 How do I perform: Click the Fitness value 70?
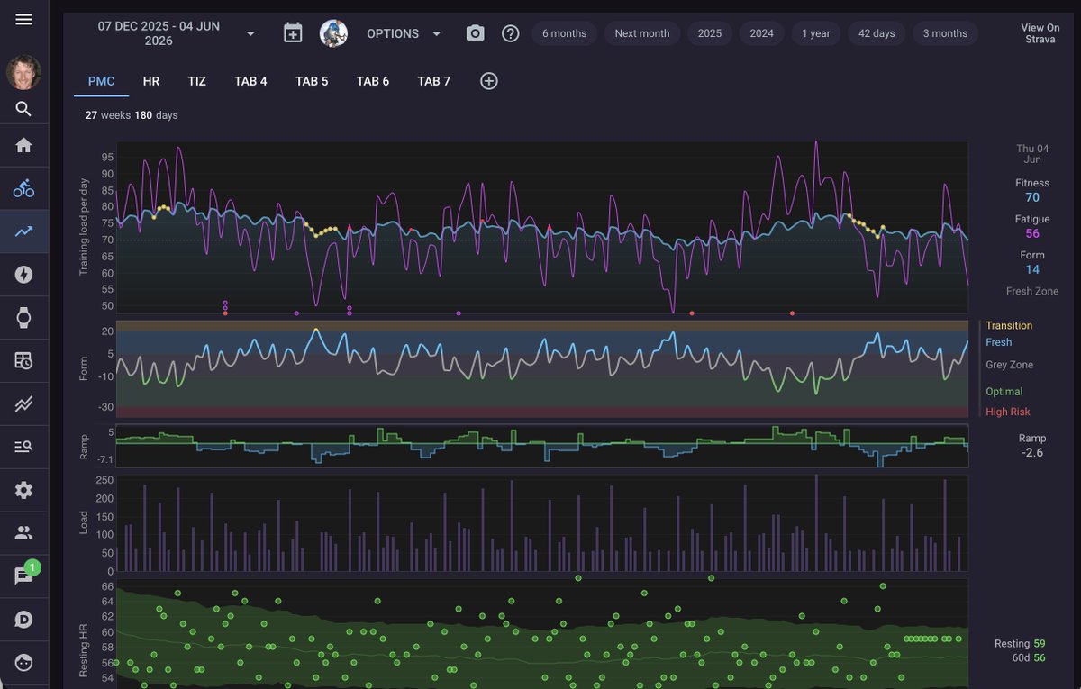[x=1032, y=197]
